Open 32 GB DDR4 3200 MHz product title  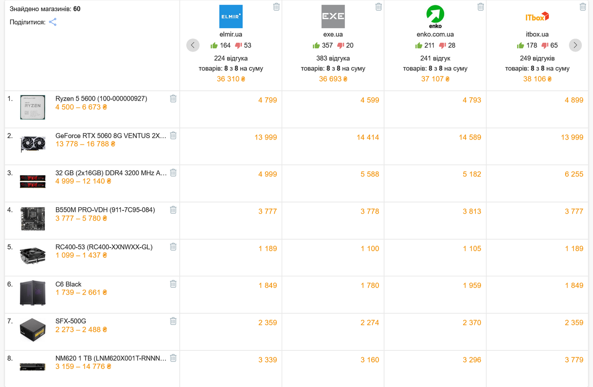[x=111, y=172]
